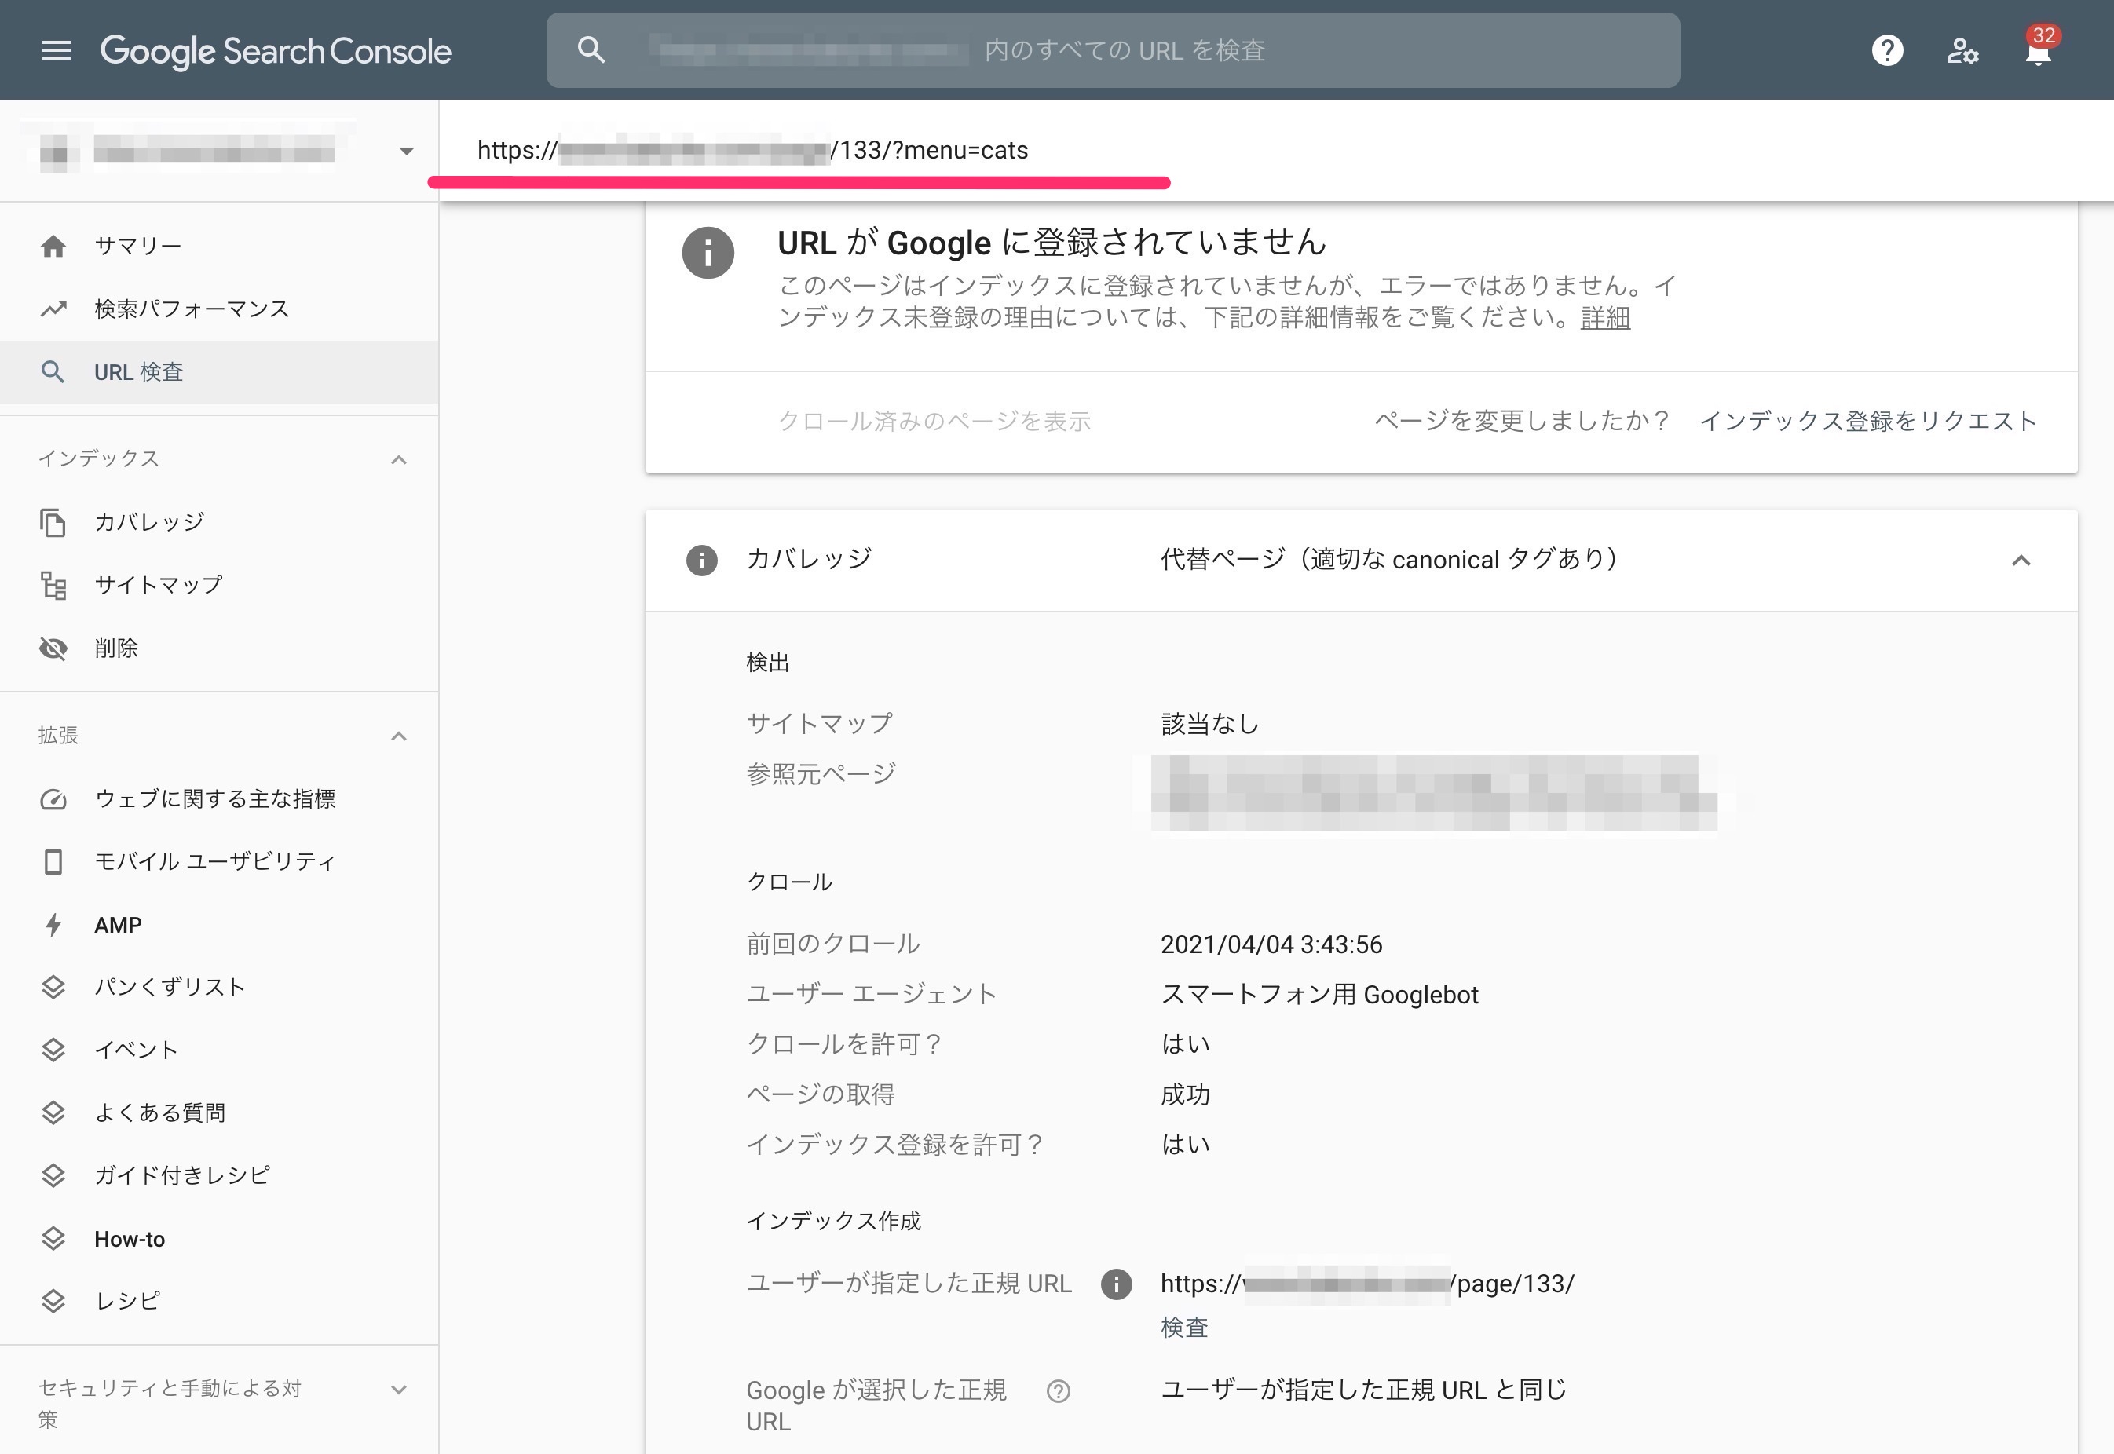Image resolution: width=2114 pixels, height=1454 pixels.
Task: Click the layers icon beside イベント
Action: coord(53,1050)
